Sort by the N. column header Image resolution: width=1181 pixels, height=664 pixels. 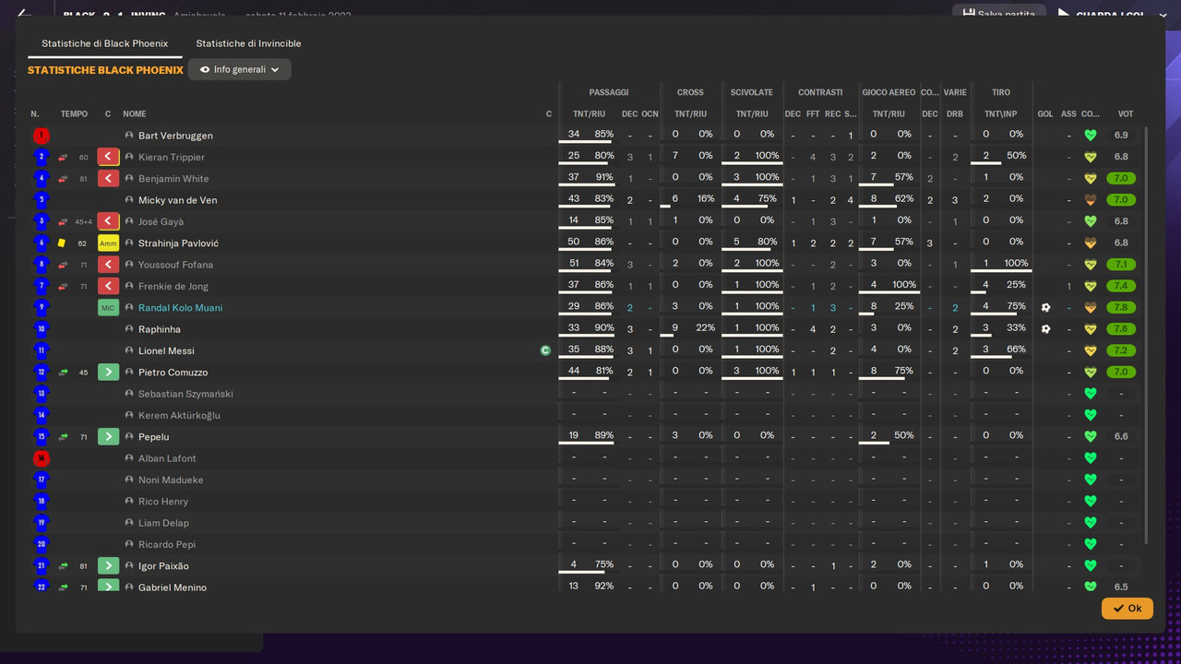35,114
